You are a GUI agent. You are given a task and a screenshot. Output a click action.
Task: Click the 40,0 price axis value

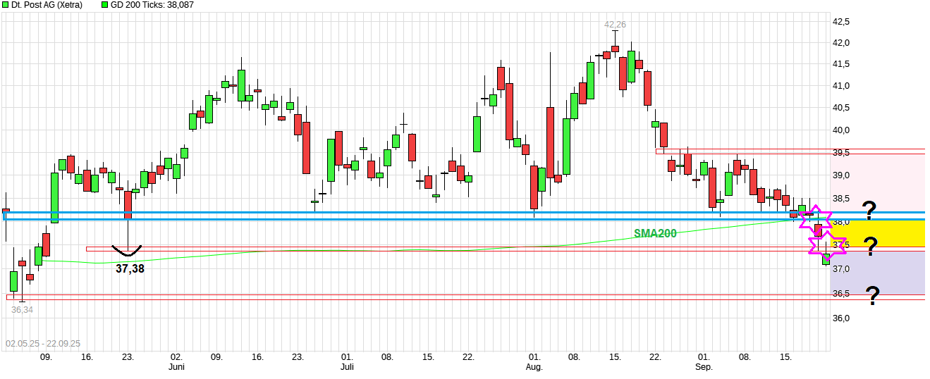(x=841, y=130)
